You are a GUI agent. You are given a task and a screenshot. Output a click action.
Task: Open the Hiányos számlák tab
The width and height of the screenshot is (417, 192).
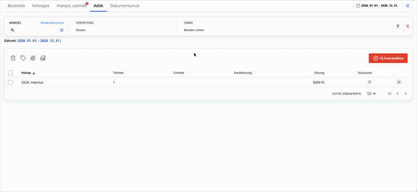(x=71, y=6)
